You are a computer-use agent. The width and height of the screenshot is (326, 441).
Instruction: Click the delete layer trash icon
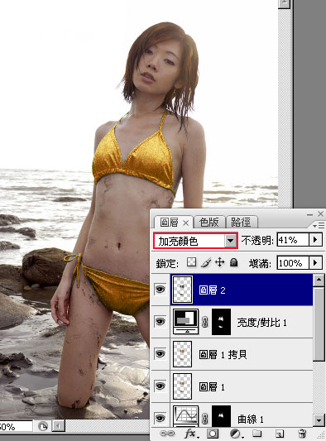[x=302, y=433]
